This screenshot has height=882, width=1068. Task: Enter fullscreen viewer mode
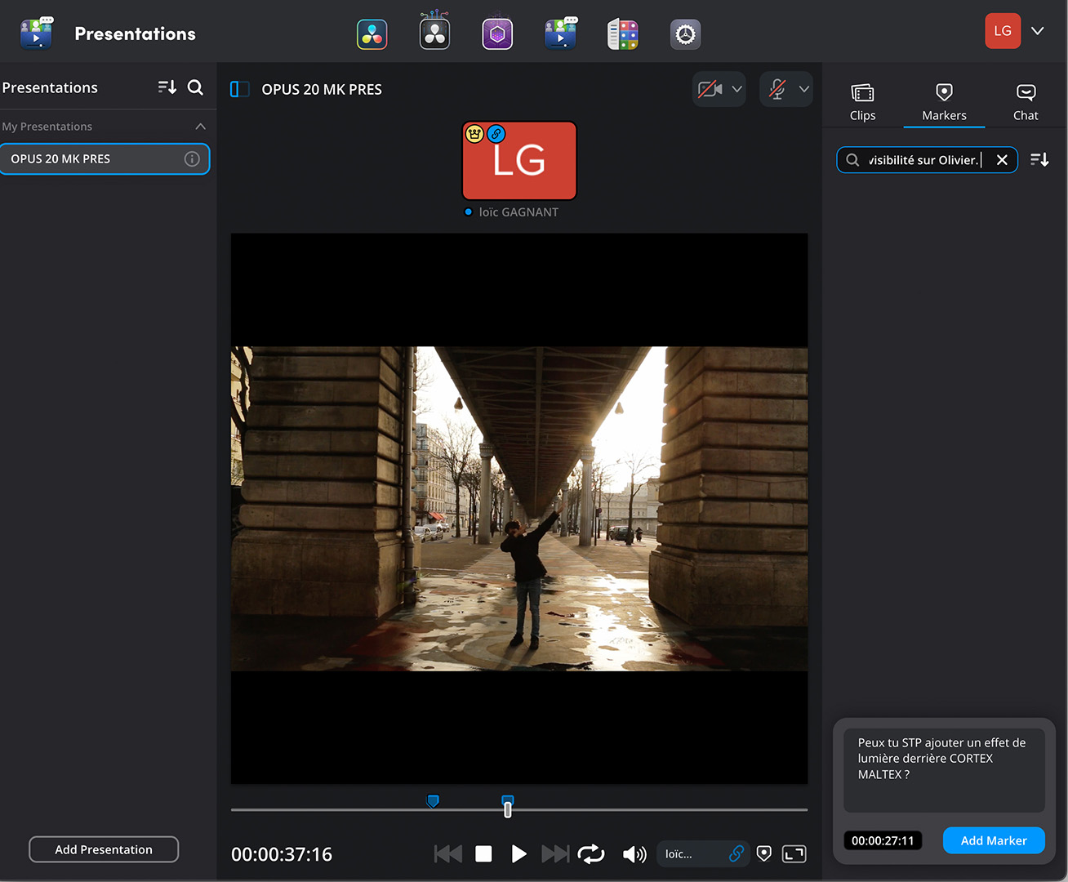[794, 853]
